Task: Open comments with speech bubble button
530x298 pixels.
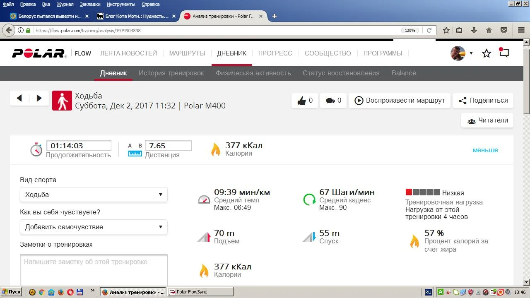Action: pyautogui.click(x=333, y=100)
